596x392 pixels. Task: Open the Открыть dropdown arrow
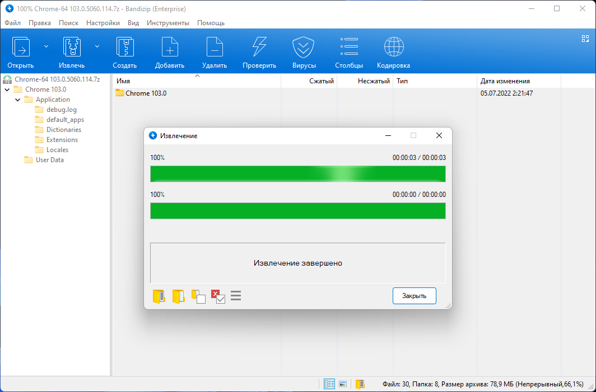46,46
